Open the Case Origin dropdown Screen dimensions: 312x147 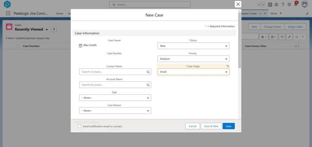(193, 72)
